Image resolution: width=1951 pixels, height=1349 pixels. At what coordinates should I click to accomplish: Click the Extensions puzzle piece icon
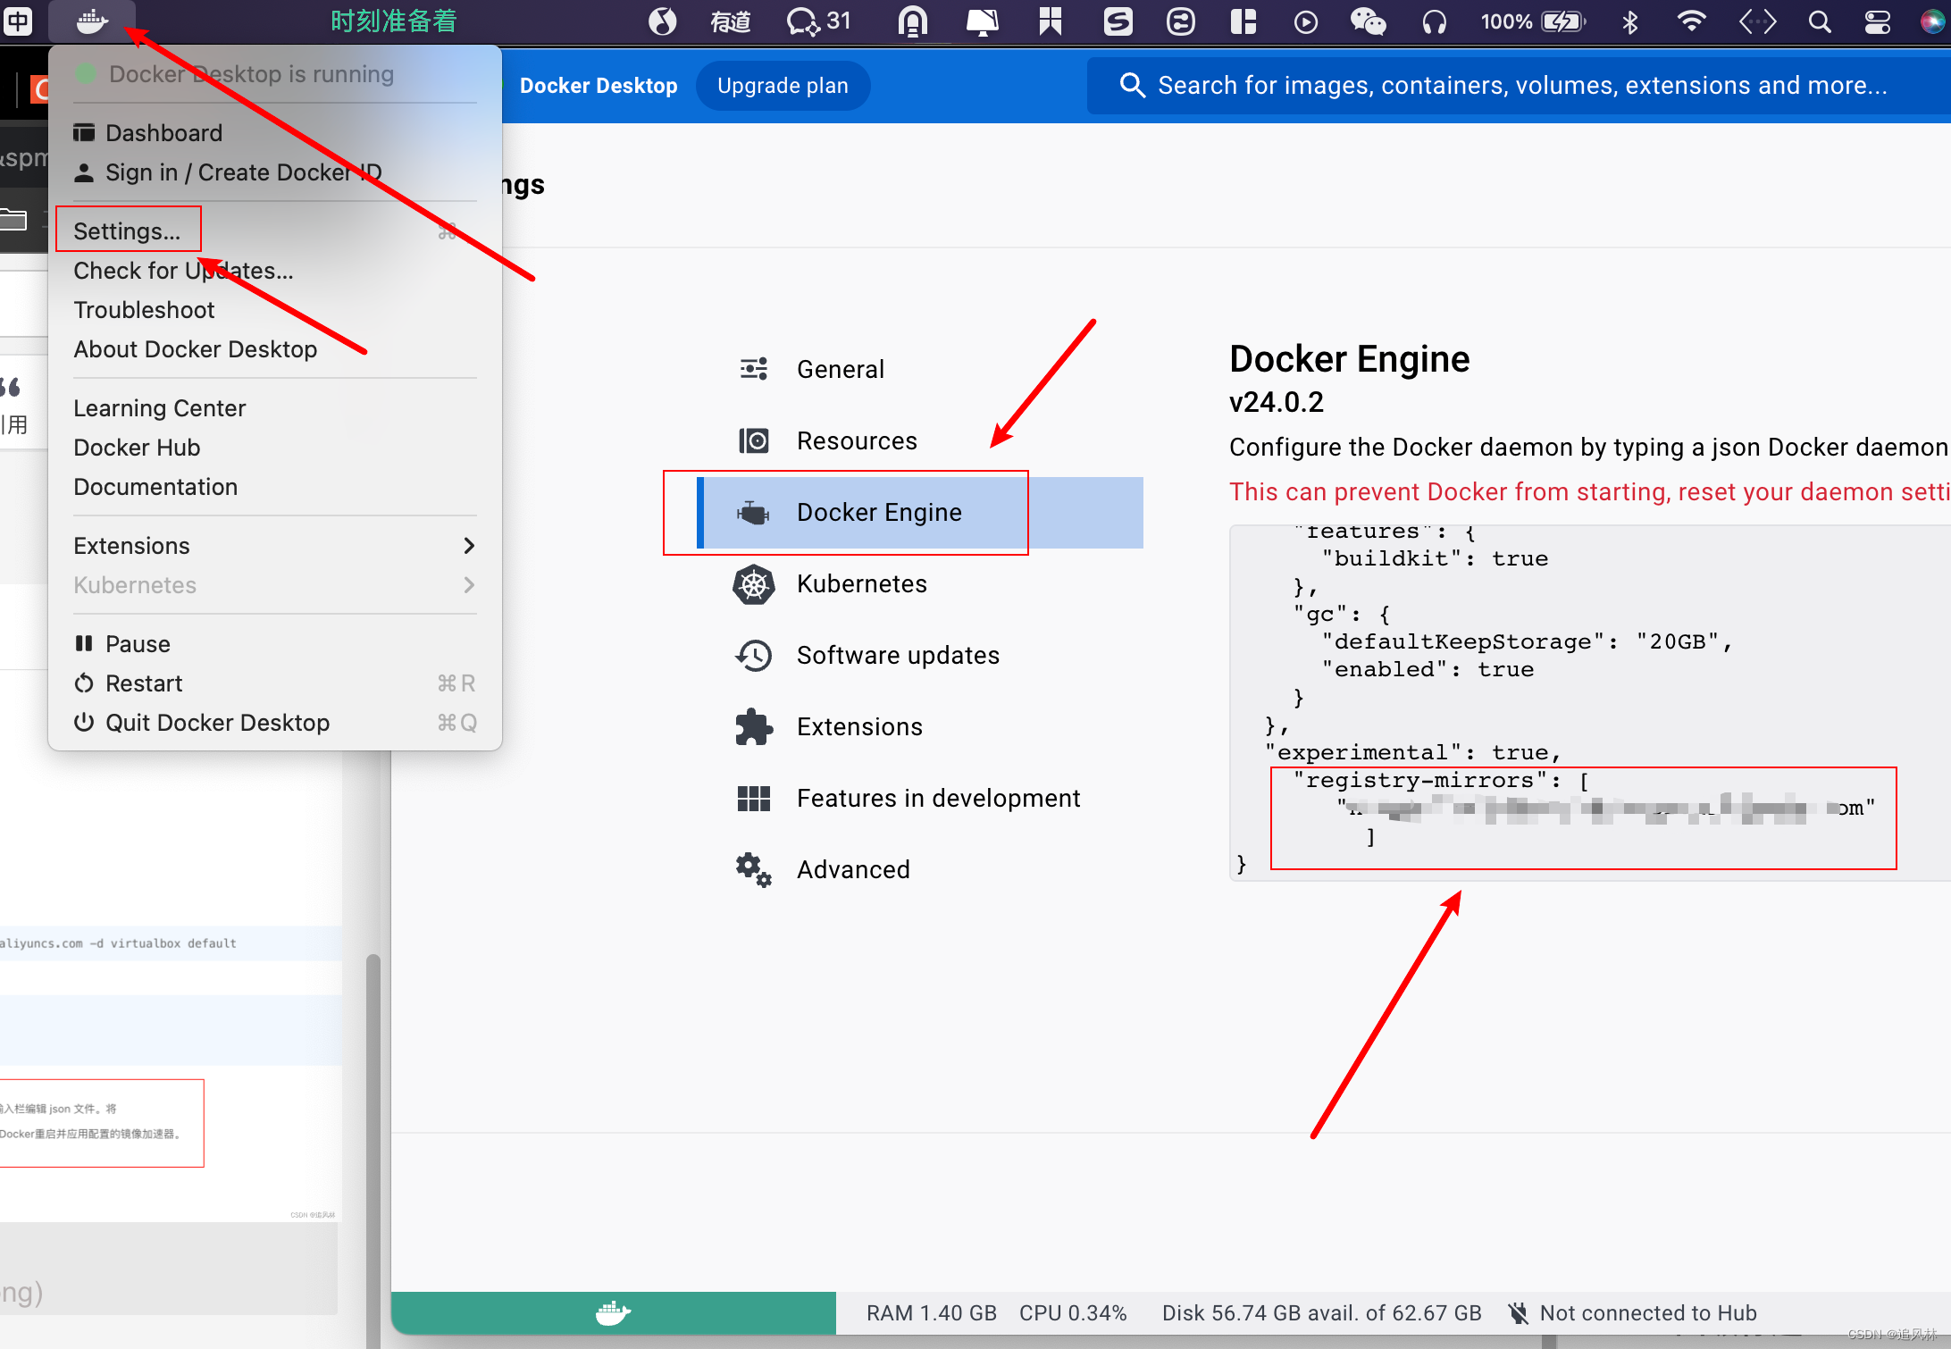click(753, 727)
